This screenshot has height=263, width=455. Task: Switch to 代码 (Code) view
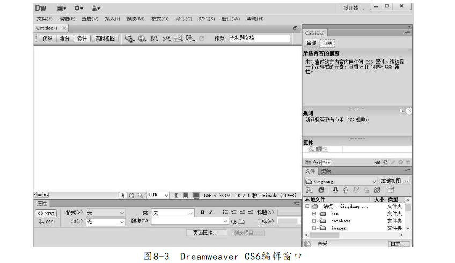[47, 39]
